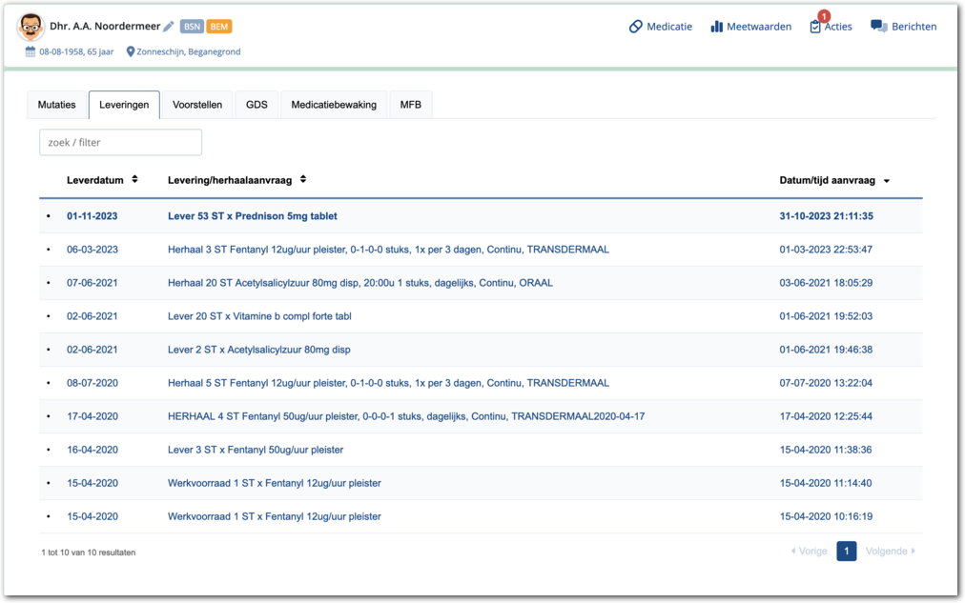The height and width of the screenshot is (603, 965).
Task: Open Medicatie via the pill icon
Action: [636, 27]
